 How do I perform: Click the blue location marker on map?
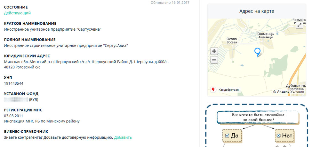(x=257, y=52)
